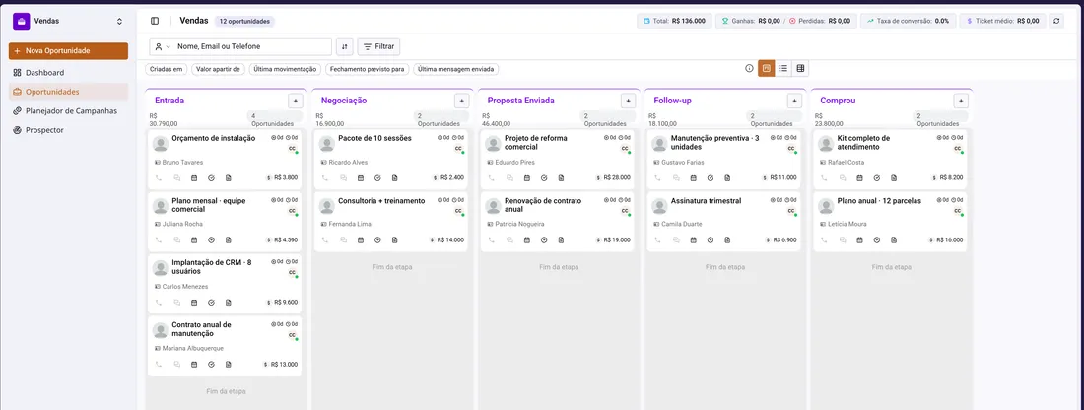Open the Kit completo de atendimento opportunity
This screenshot has height=410, width=1084.
pyautogui.click(x=863, y=143)
